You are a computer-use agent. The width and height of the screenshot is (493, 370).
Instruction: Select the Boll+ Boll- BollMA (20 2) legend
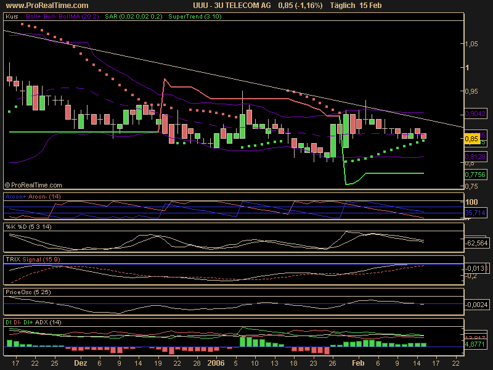point(63,17)
